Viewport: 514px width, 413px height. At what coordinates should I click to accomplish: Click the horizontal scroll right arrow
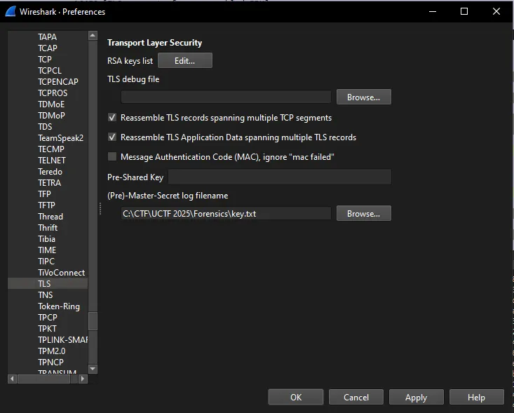point(83,379)
